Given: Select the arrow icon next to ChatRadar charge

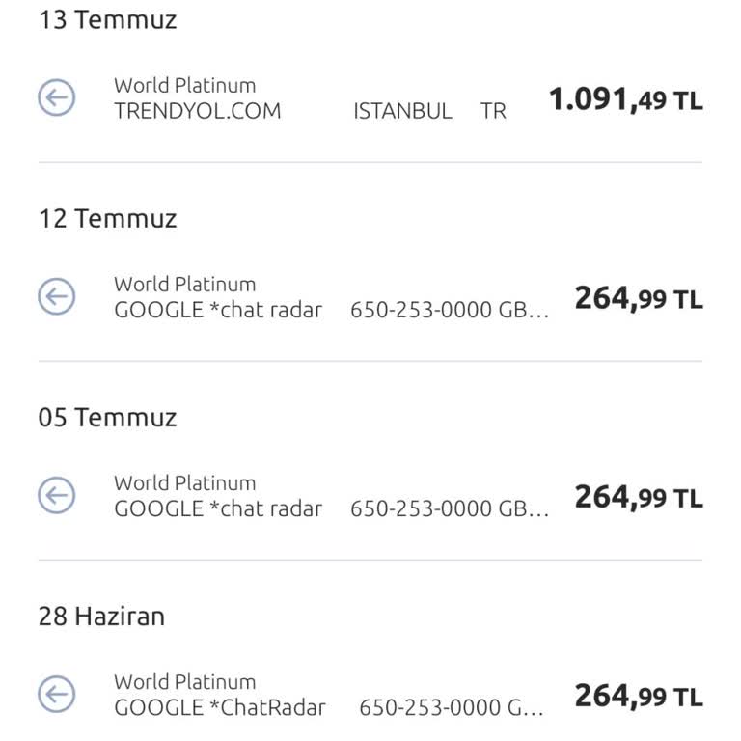Looking at the screenshot, I should click(x=57, y=694).
